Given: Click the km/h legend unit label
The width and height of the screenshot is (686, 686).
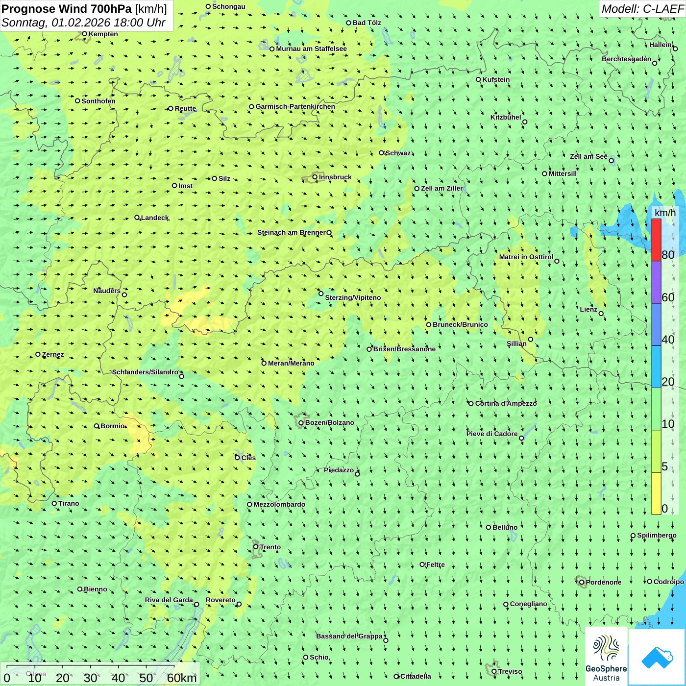Looking at the screenshot, I should coord(665,213).
